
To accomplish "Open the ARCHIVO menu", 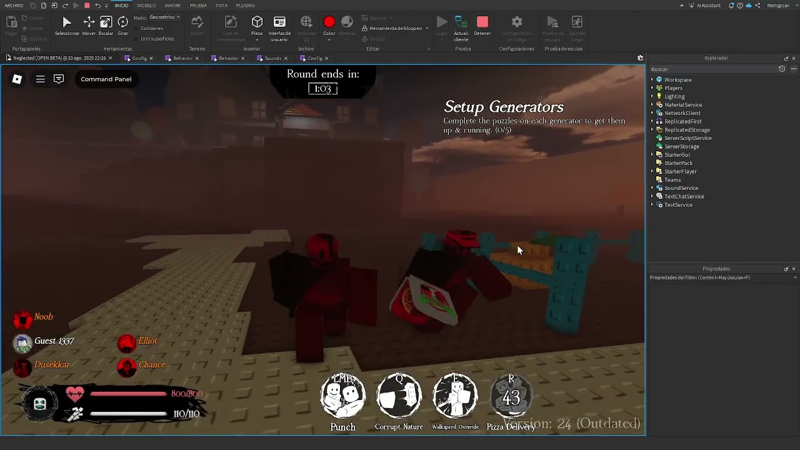I will click(14, 6).
